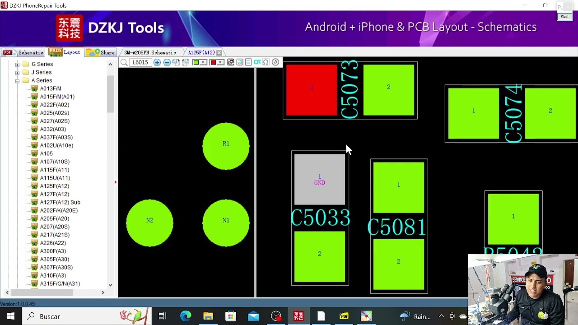
Task: Click the circular refresh icon in toolbar
Action: (275, 62)
